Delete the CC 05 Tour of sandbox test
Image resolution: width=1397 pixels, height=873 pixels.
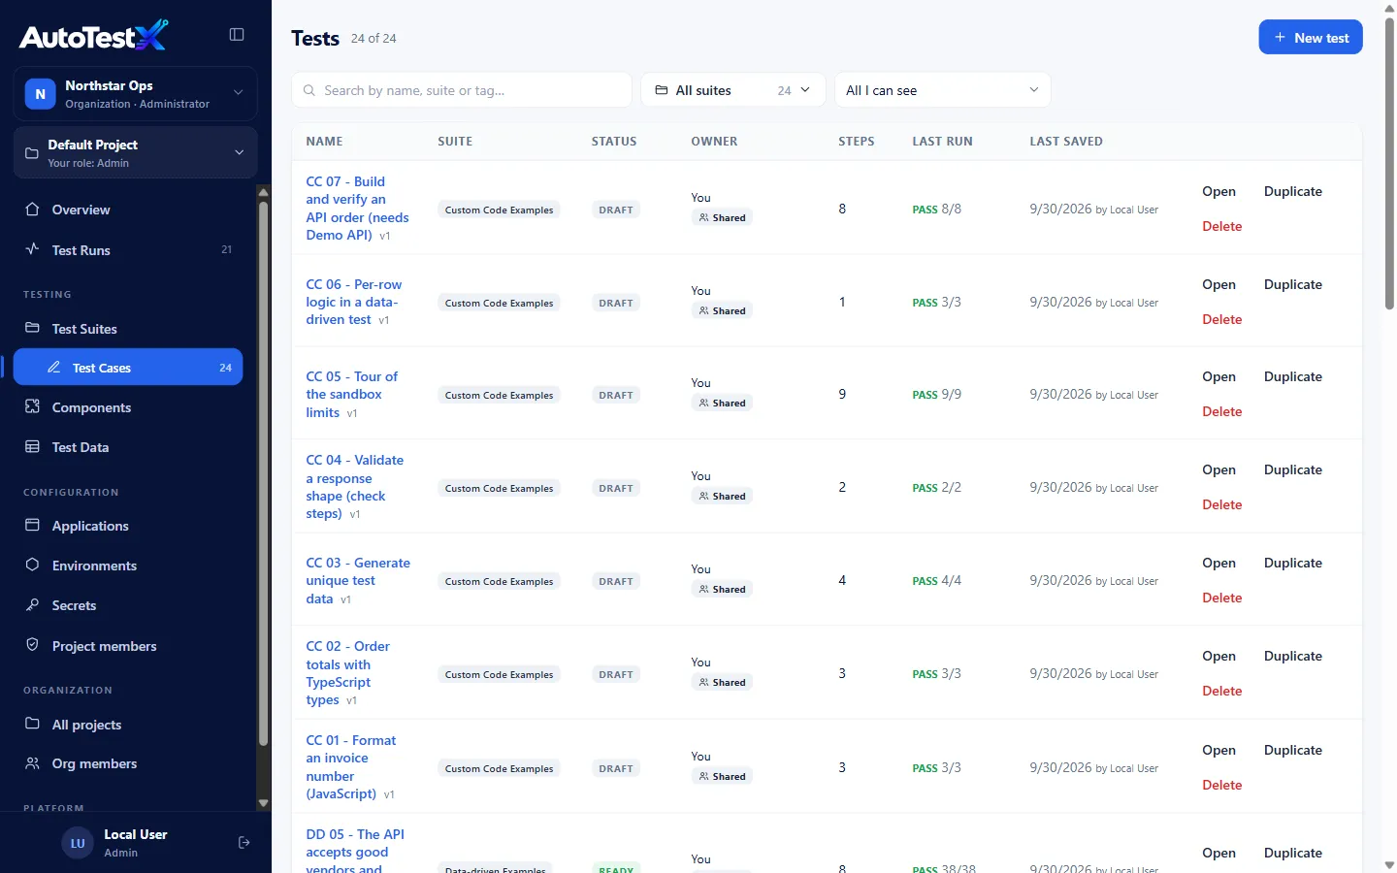1222,411
